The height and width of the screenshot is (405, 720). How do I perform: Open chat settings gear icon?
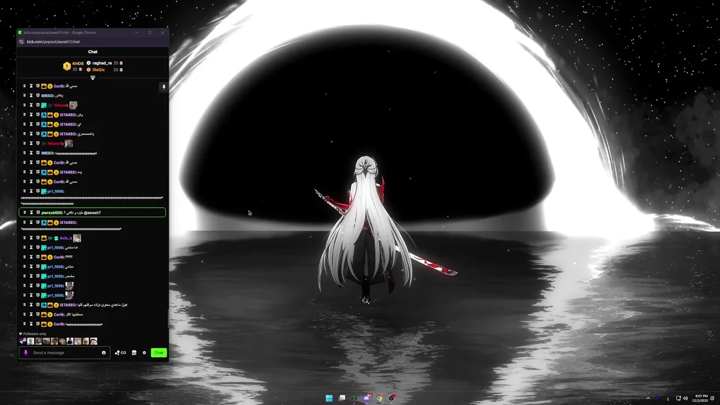144,353
